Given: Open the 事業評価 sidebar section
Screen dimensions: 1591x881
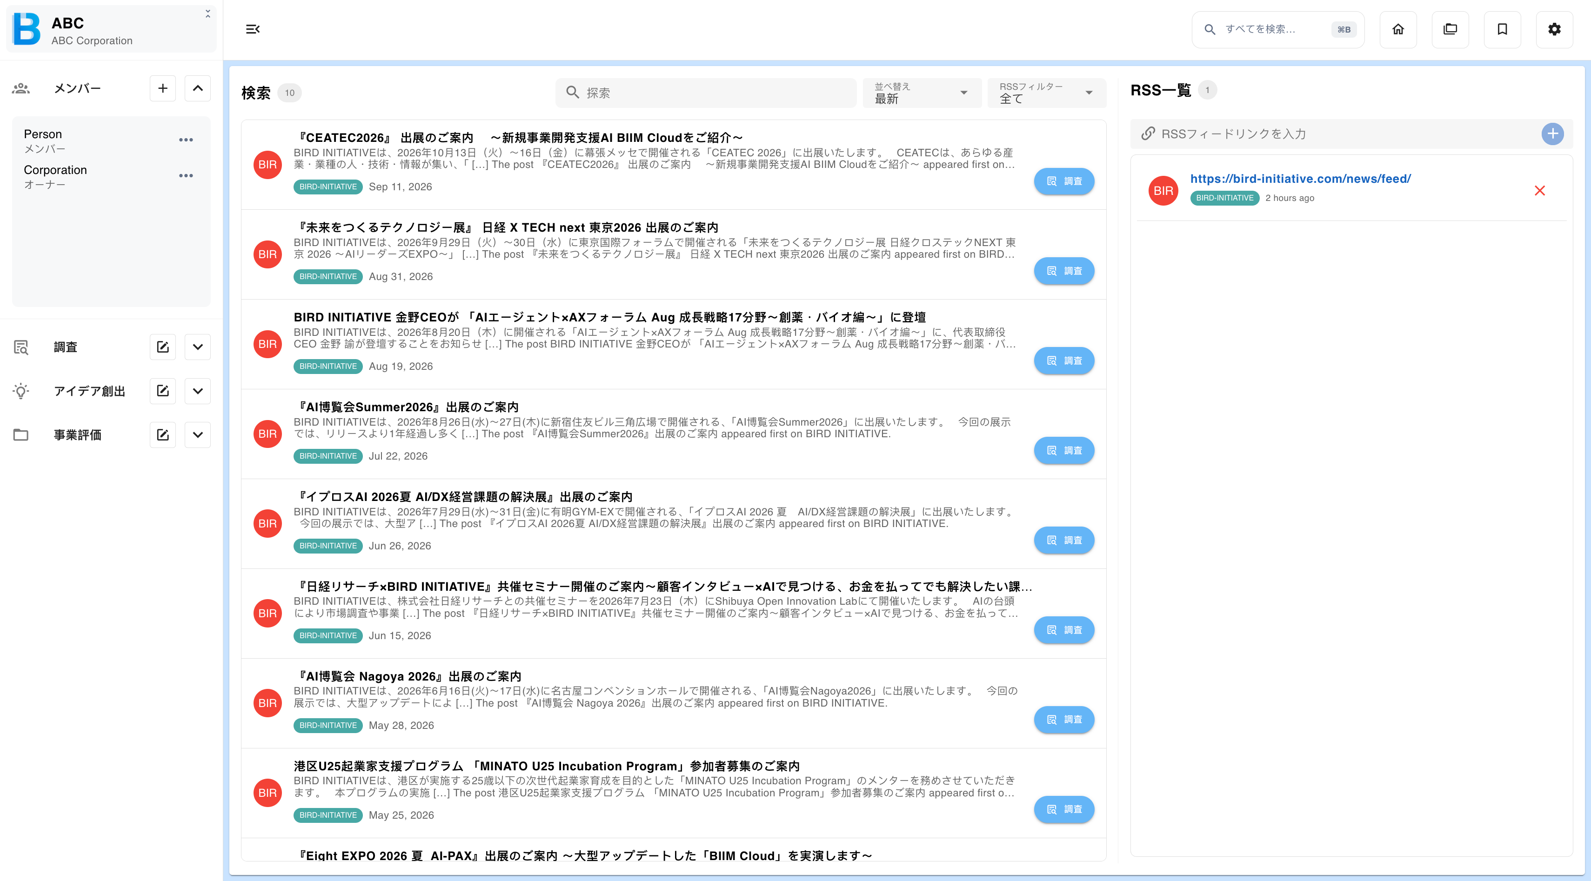Looking at the screenshot, I should pos(77,434).
